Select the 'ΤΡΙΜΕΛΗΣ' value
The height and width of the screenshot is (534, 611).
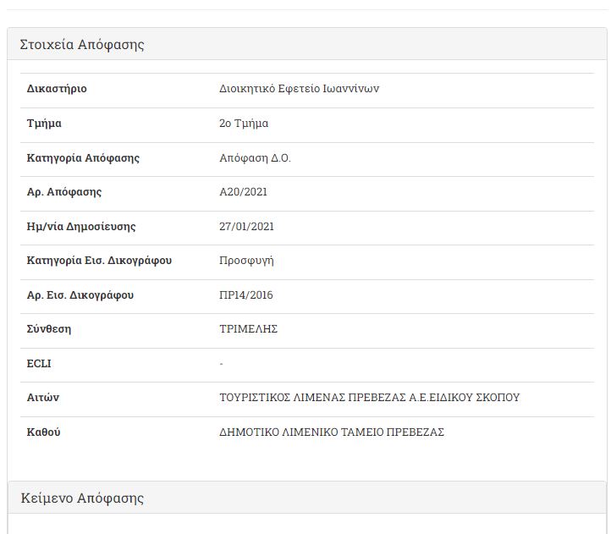(x=249, y=329)
